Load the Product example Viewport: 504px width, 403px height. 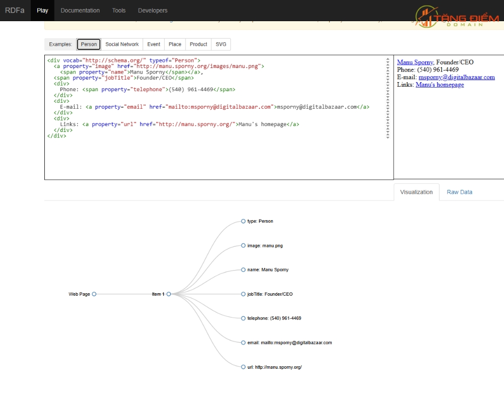coord(198,44)
